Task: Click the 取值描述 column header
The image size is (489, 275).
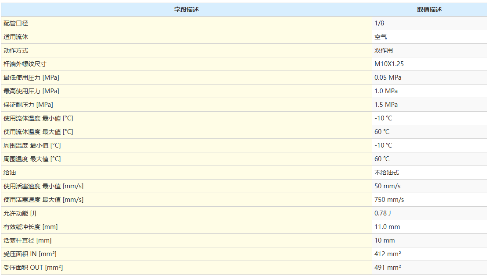Action: coord(429,10)
